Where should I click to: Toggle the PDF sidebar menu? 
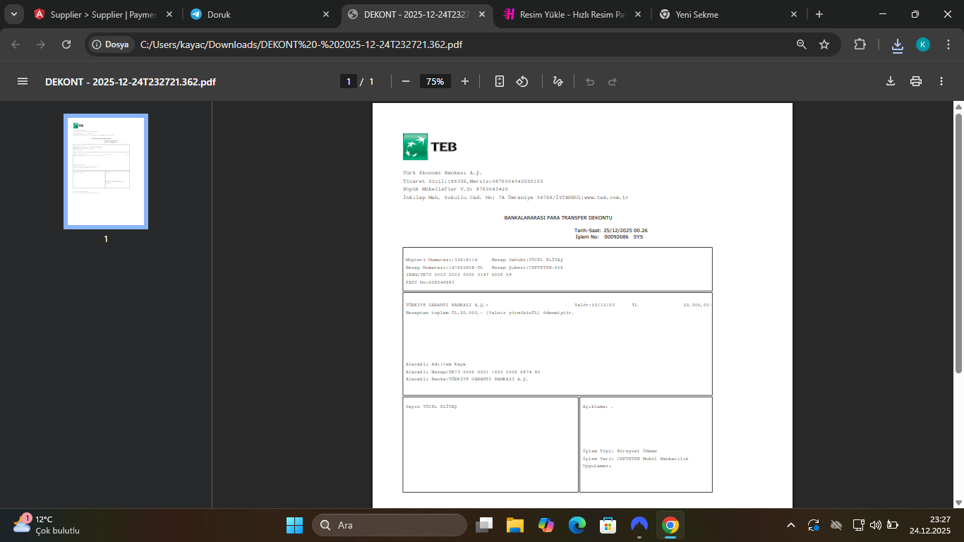pyautogui.click(x=23, y=81)
